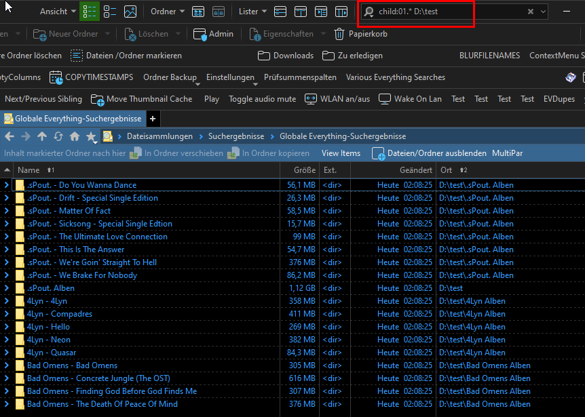
Task: Sort by Größe column header
Action: point(300,170)
